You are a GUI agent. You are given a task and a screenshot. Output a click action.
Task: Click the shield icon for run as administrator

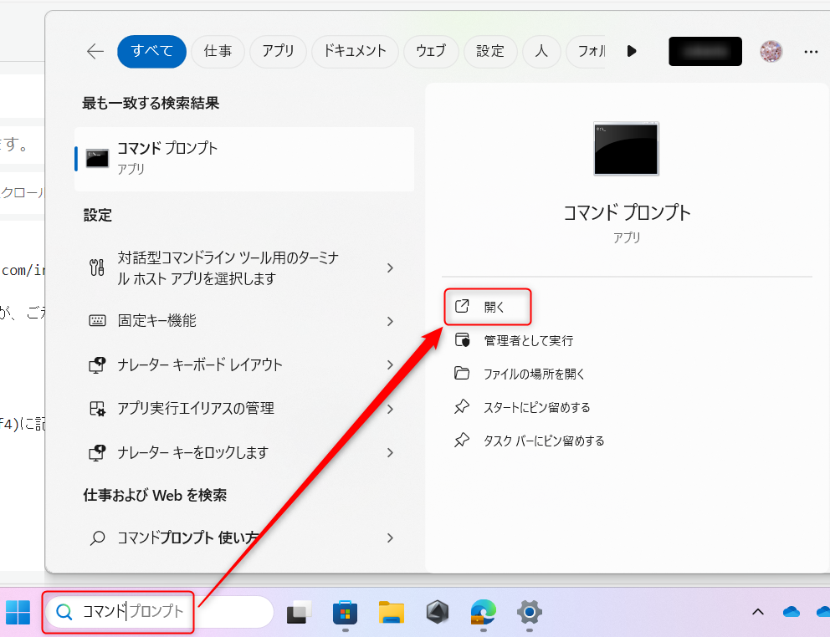(462, 339)
